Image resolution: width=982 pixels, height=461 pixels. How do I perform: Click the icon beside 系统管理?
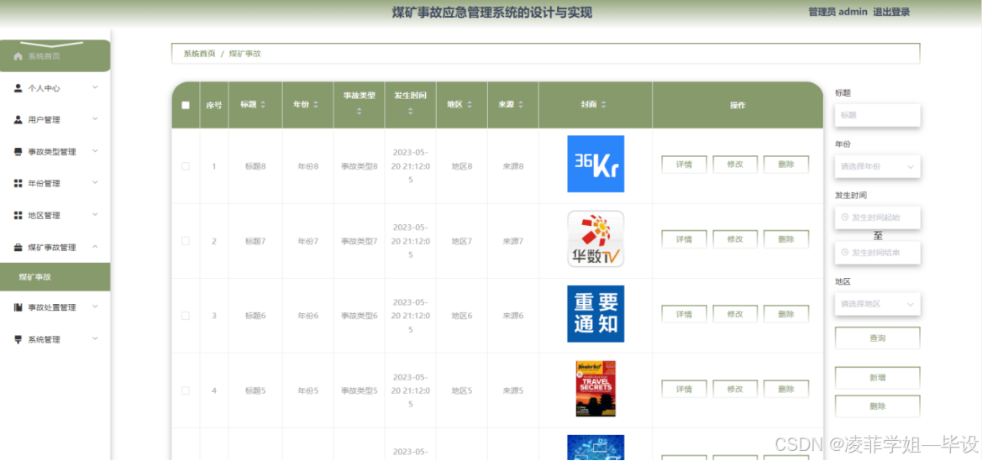18,339
